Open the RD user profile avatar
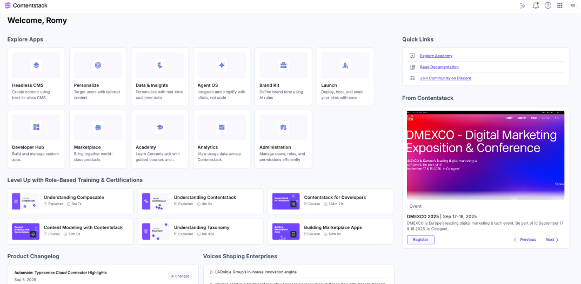 (x=572, y=5)
